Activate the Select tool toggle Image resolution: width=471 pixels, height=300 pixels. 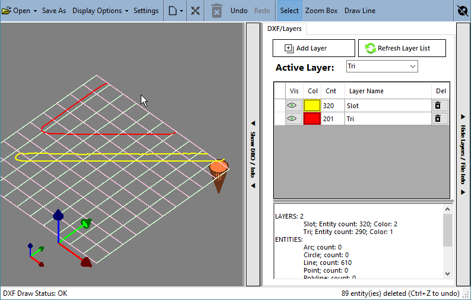tap(289, 11)
